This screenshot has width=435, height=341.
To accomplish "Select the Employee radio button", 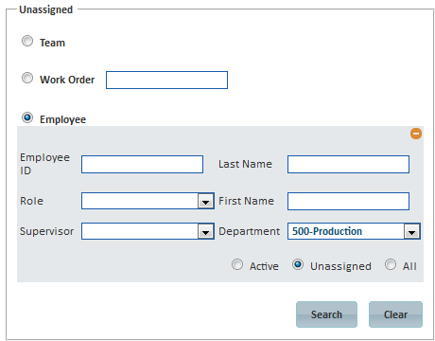I will click(x=27, y=117).
